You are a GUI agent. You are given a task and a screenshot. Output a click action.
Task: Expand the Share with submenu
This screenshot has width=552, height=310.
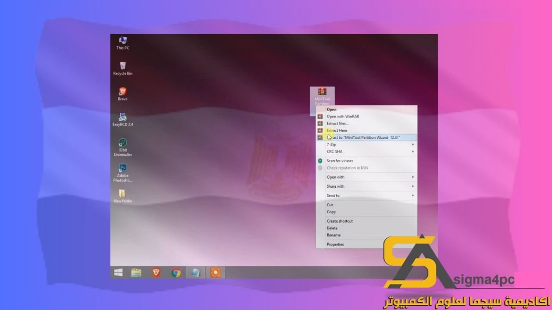(x=367, y=186)
